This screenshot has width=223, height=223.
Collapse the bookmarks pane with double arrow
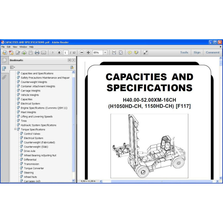tap(69, 60)
